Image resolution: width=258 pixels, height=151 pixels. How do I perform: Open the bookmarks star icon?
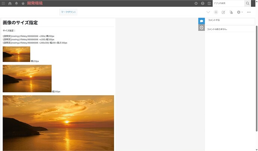(x=23, y=3)
